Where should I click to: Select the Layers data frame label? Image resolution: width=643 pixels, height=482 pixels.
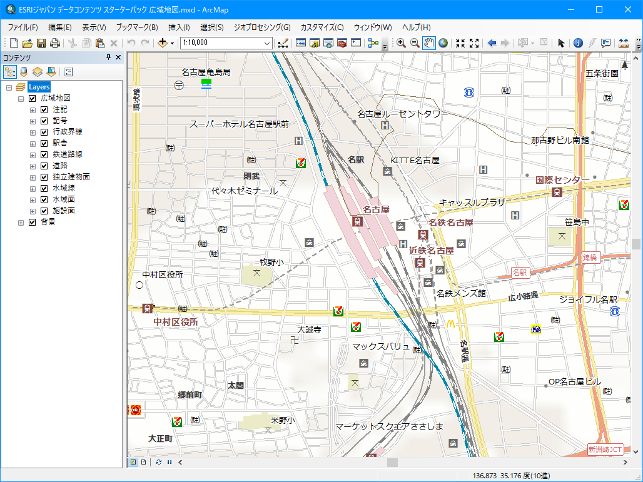tap(39, 87)
